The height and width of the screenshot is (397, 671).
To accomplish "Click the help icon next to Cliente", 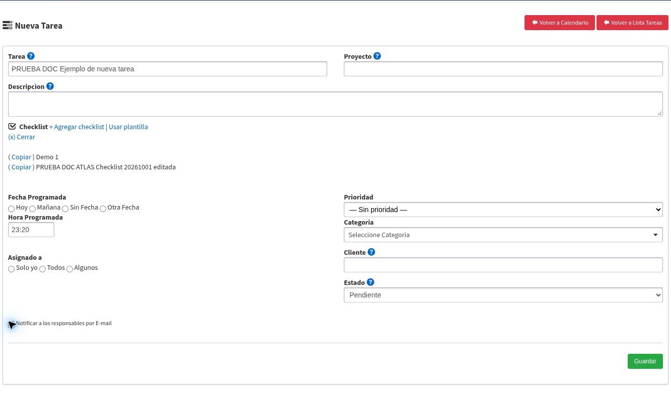I will coord(371,252).
